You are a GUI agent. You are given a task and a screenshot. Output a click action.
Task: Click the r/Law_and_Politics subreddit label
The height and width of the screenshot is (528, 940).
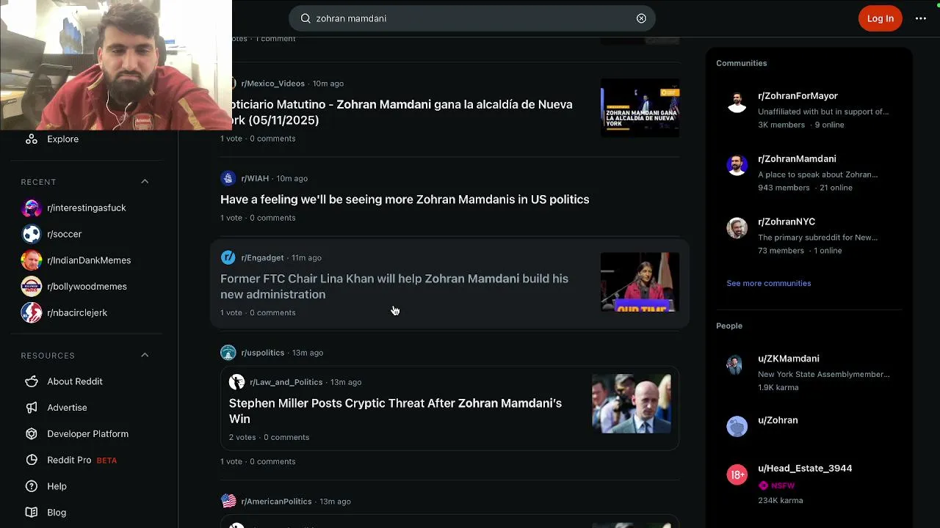(286, 382)
